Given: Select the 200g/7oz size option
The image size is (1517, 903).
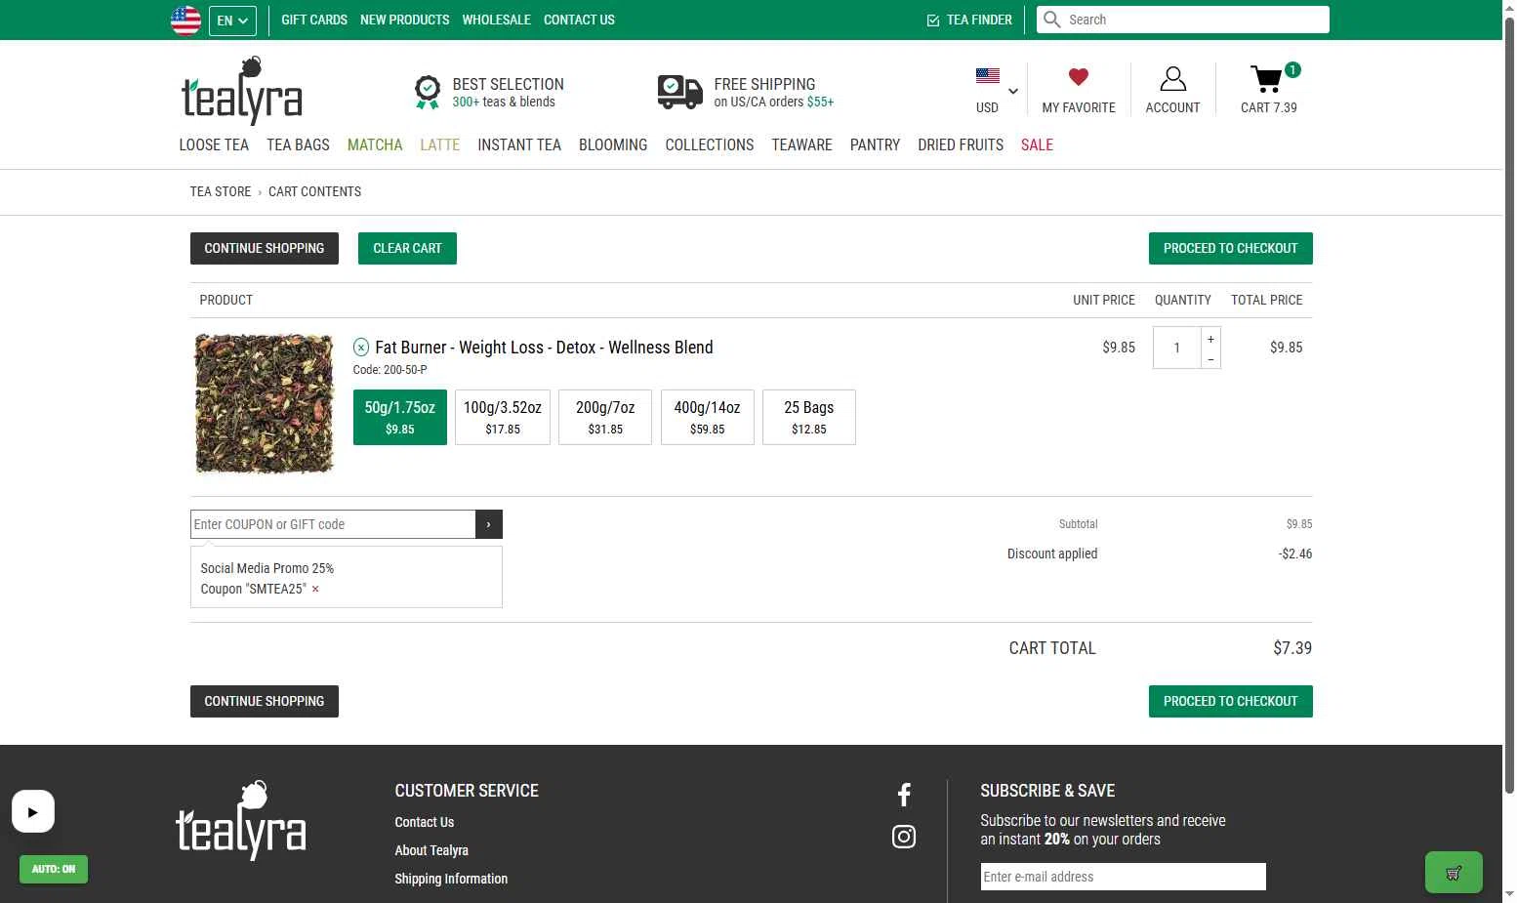Looking at the screenshot, I should (x=605, y=417).
